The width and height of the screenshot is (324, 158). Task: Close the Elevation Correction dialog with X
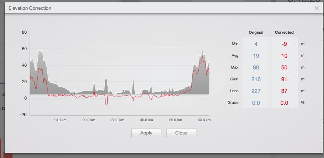317,8
